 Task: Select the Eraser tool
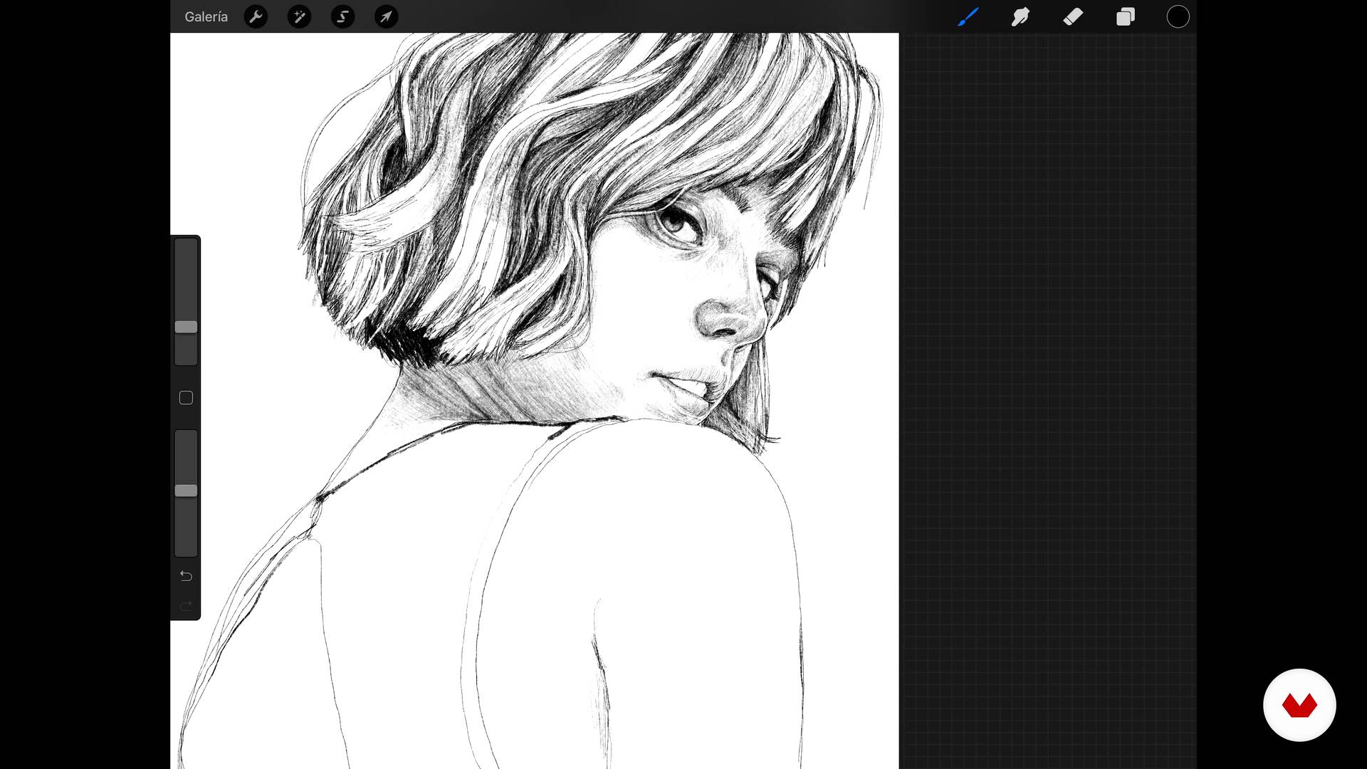[x=1073, y=16]
